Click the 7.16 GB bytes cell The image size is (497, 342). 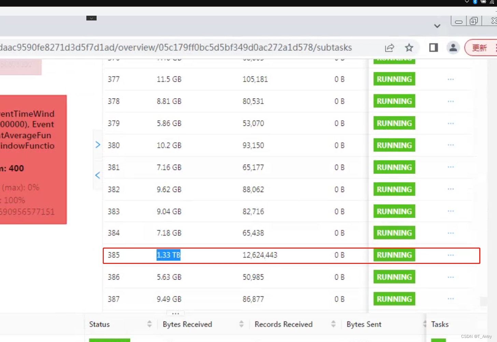click(169, 167)
